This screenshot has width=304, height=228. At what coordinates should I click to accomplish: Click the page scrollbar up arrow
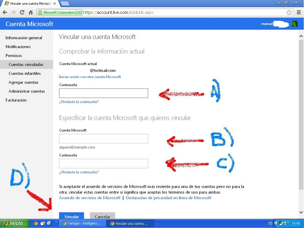(x=301, y=36)
